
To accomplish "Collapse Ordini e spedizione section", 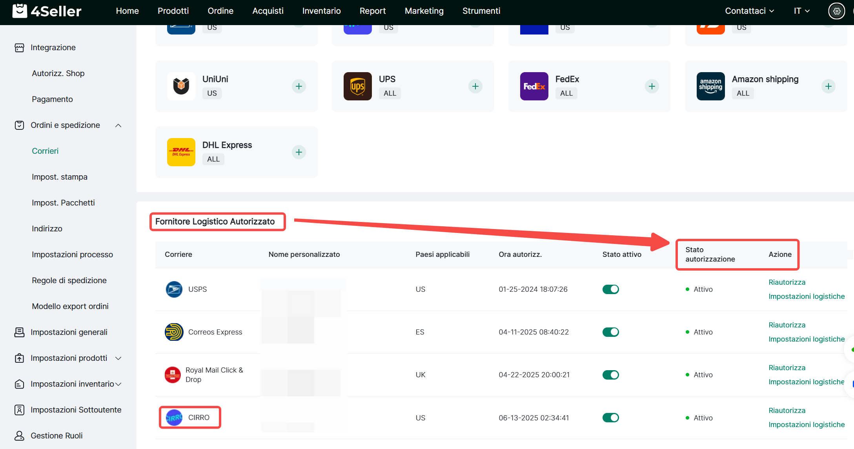I will [x=118, y=125].
